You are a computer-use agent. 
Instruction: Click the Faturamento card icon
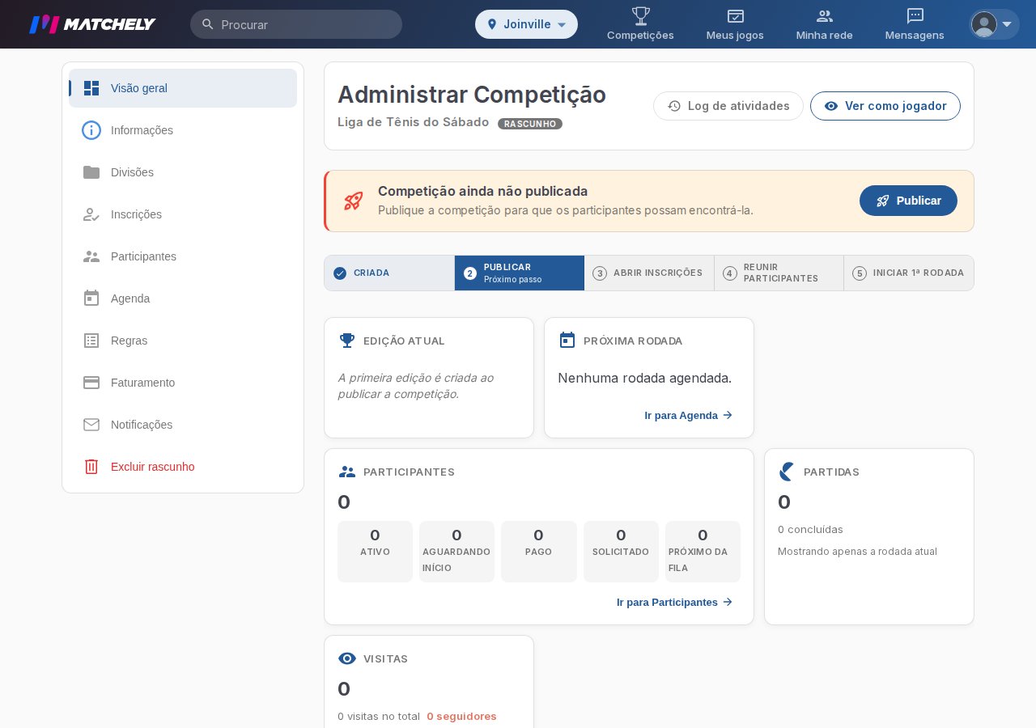click(91, 383)
